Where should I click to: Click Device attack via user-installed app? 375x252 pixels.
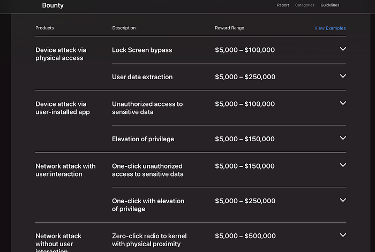click(63, 108)
